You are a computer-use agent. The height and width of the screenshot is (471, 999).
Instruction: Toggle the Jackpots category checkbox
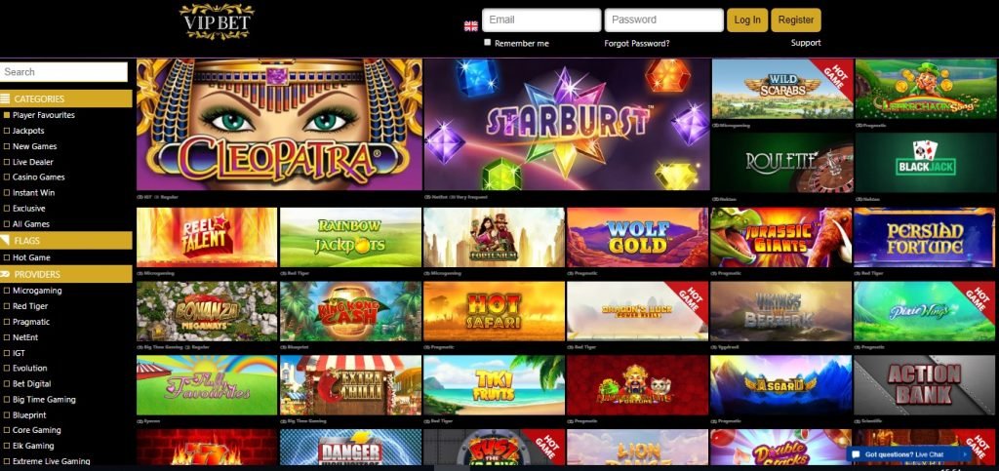pyautogui.click(x=7, y=131)
